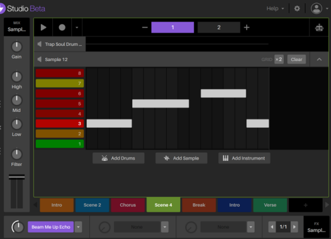Collapse the Sample 12 track editor
Viewport: 331px width, 239px height.
click(x=319, y=60)
